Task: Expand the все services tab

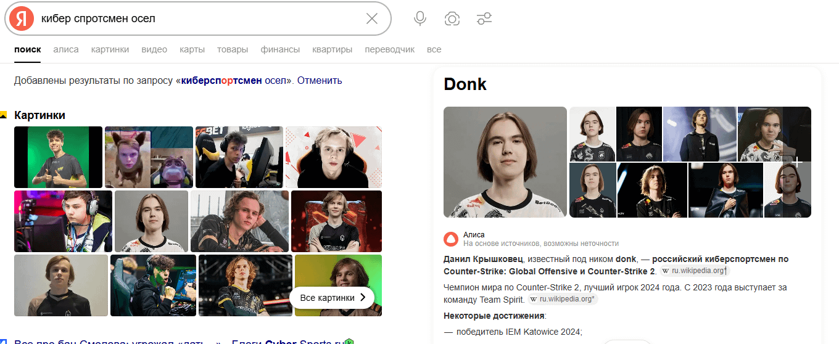Action: (434, 49)
